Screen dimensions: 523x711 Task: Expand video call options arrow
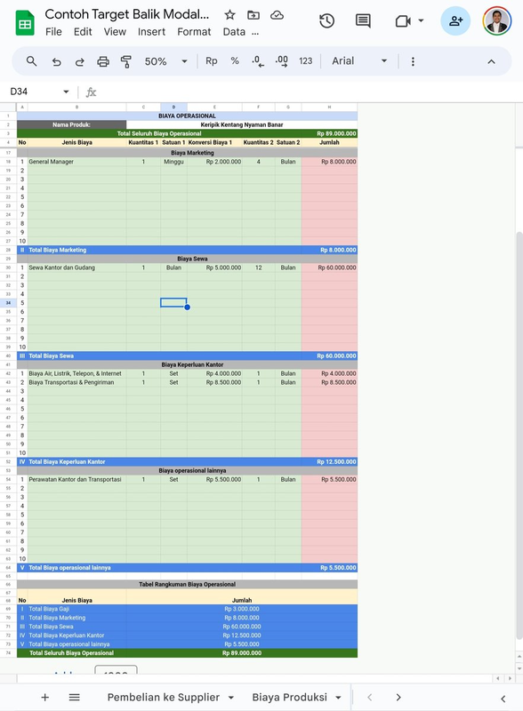coord(421,20)
